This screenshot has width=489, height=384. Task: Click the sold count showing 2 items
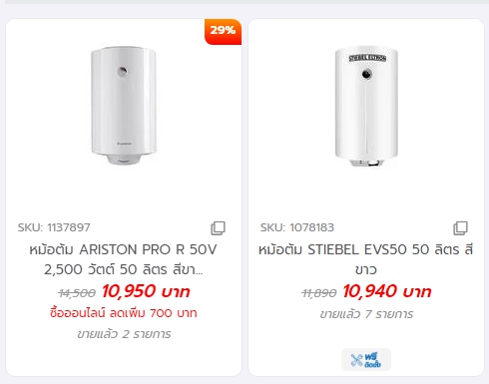tap(124, 334)
